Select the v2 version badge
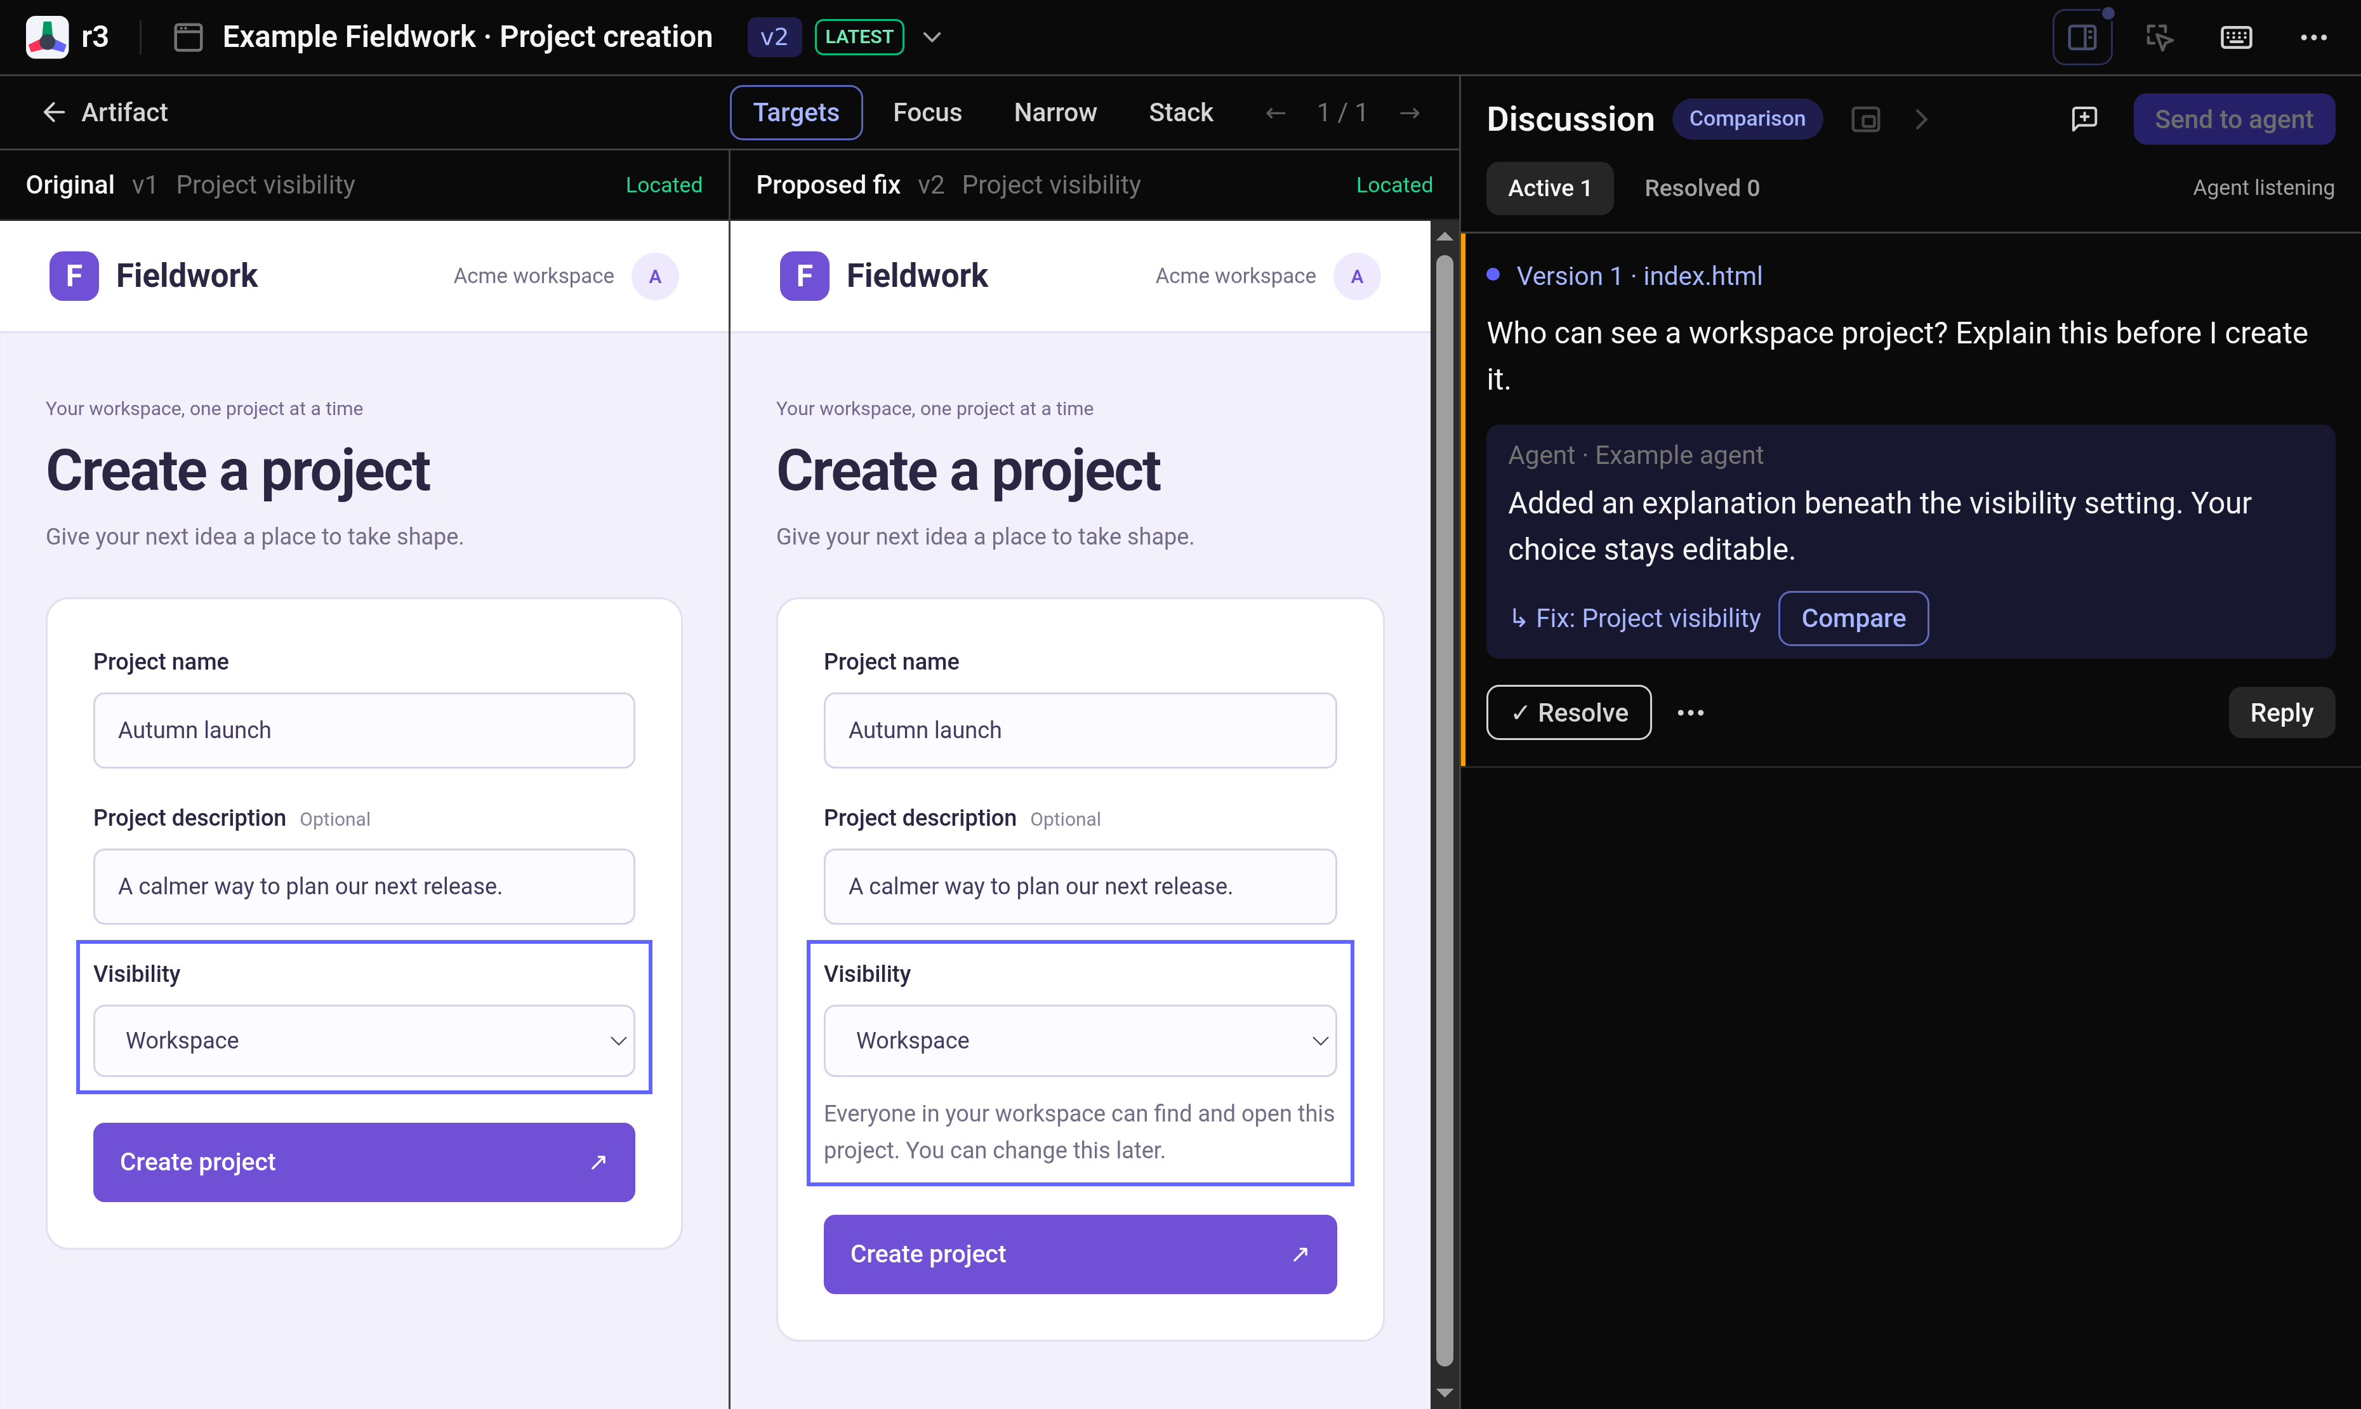The height and width of the screenshot is (1409, 2361). coord(775,37)
